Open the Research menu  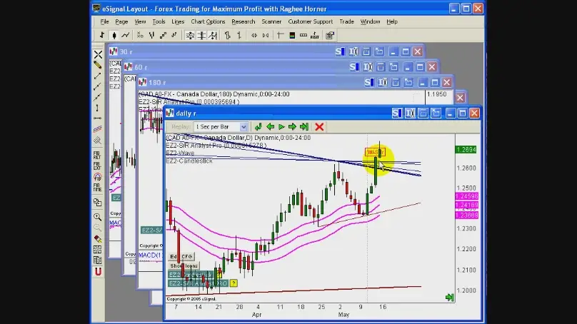pos(244,21)
